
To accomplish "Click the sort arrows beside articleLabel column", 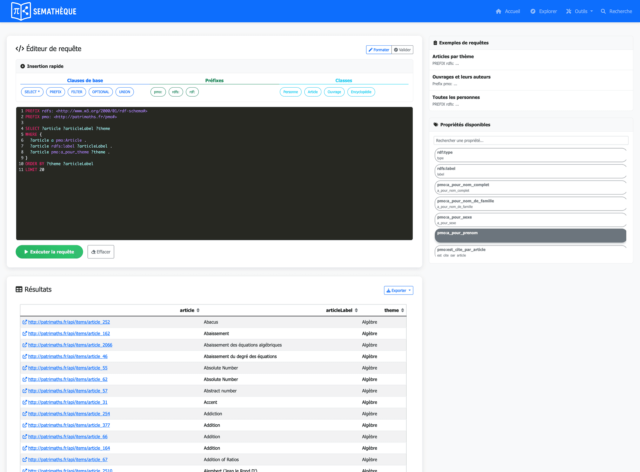I will (356, 310).
